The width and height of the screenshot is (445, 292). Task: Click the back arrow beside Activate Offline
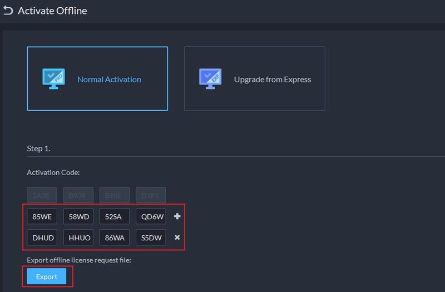coord(8,11)
